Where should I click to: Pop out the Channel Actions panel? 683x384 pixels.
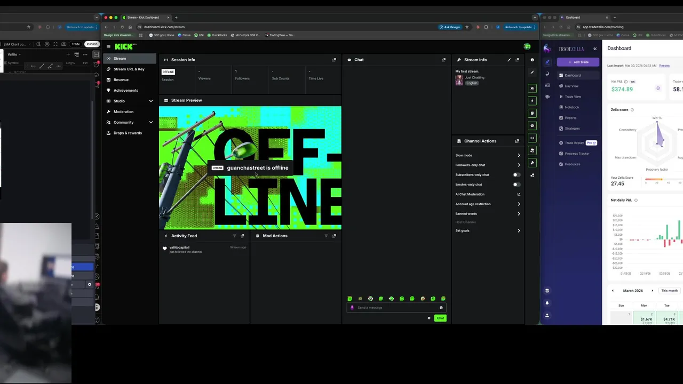pos(517,141)
